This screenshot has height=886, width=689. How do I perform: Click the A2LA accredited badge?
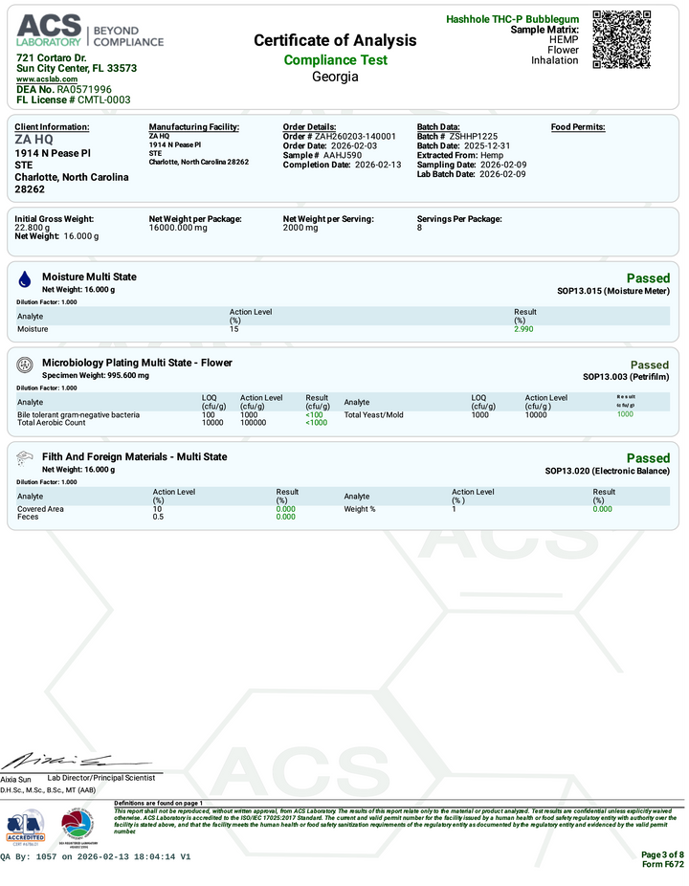point(26,829)
